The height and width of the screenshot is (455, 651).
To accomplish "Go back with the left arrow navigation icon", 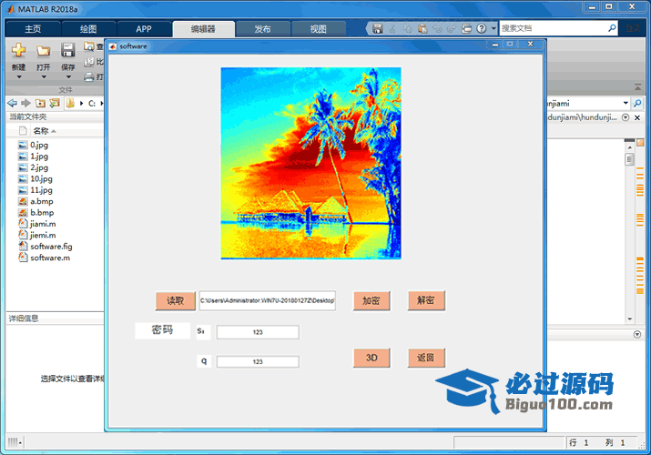I will [x=12, y=103].
